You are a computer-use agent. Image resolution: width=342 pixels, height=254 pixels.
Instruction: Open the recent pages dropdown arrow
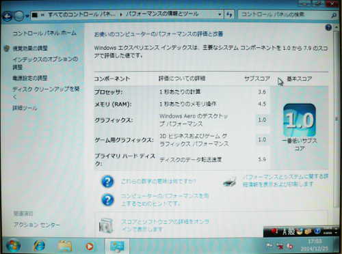click(x=27, y=16)
